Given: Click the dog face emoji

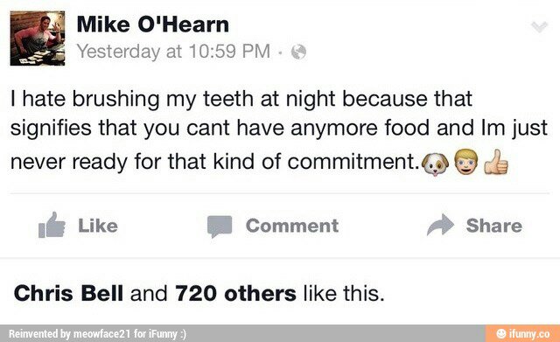Looking at the screenshot, I should click(435, 164).
